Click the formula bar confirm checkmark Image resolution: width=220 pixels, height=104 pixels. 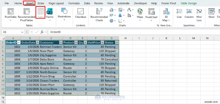tap(37, 32)
